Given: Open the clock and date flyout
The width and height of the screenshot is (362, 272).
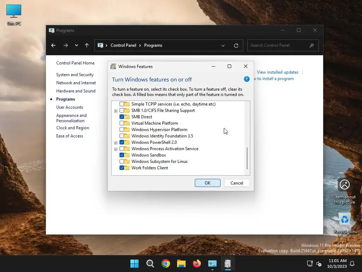Looking at the screenshot, I should (337, 263).
